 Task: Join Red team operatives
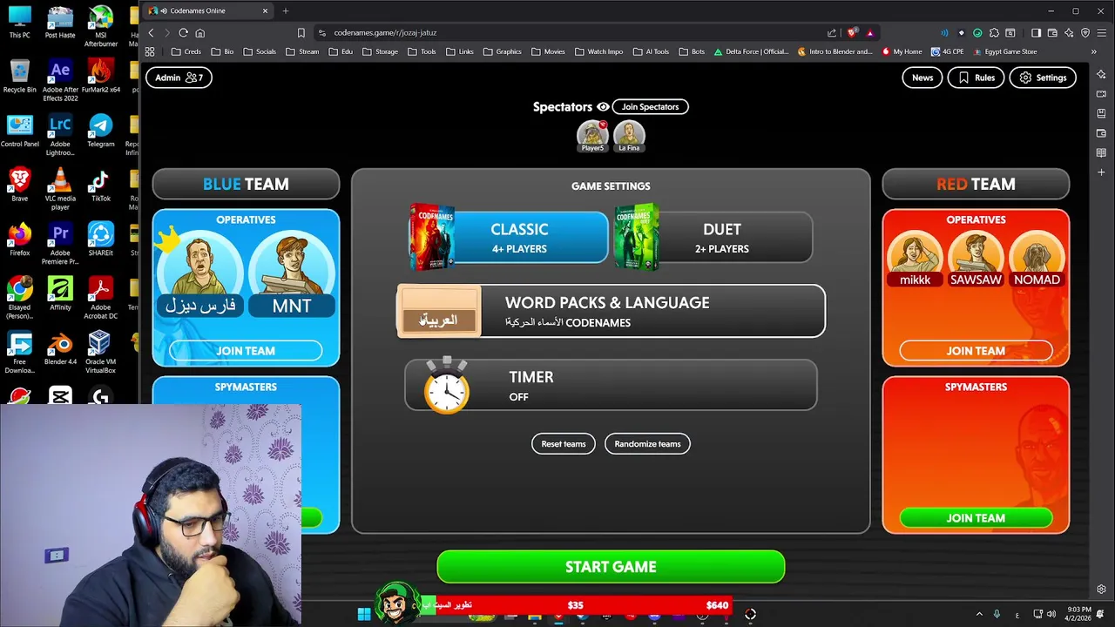coord(976,351)
